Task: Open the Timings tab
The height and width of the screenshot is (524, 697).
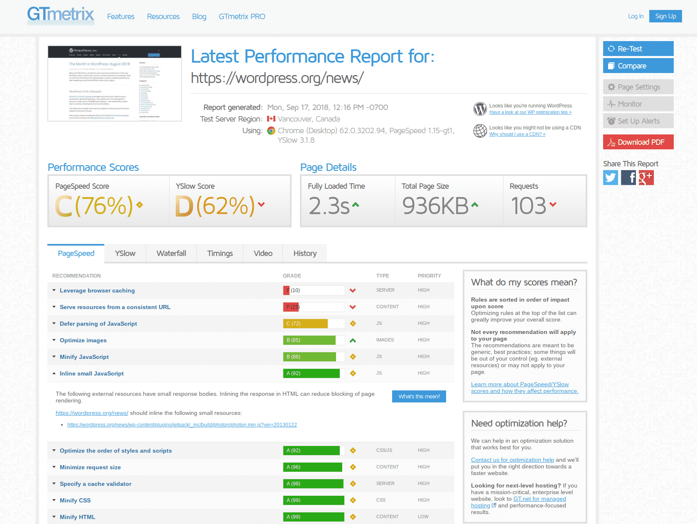Action: coord(220,253)
